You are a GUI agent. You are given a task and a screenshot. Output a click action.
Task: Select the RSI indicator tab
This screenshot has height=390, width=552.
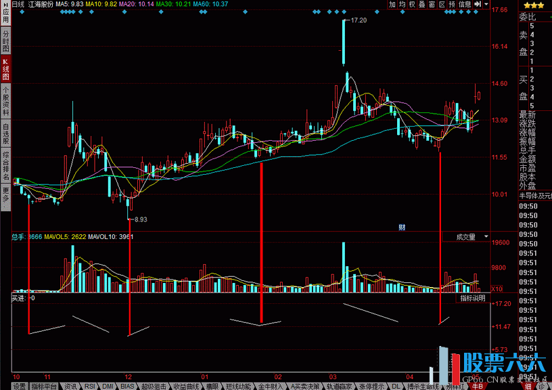point(90,386)
